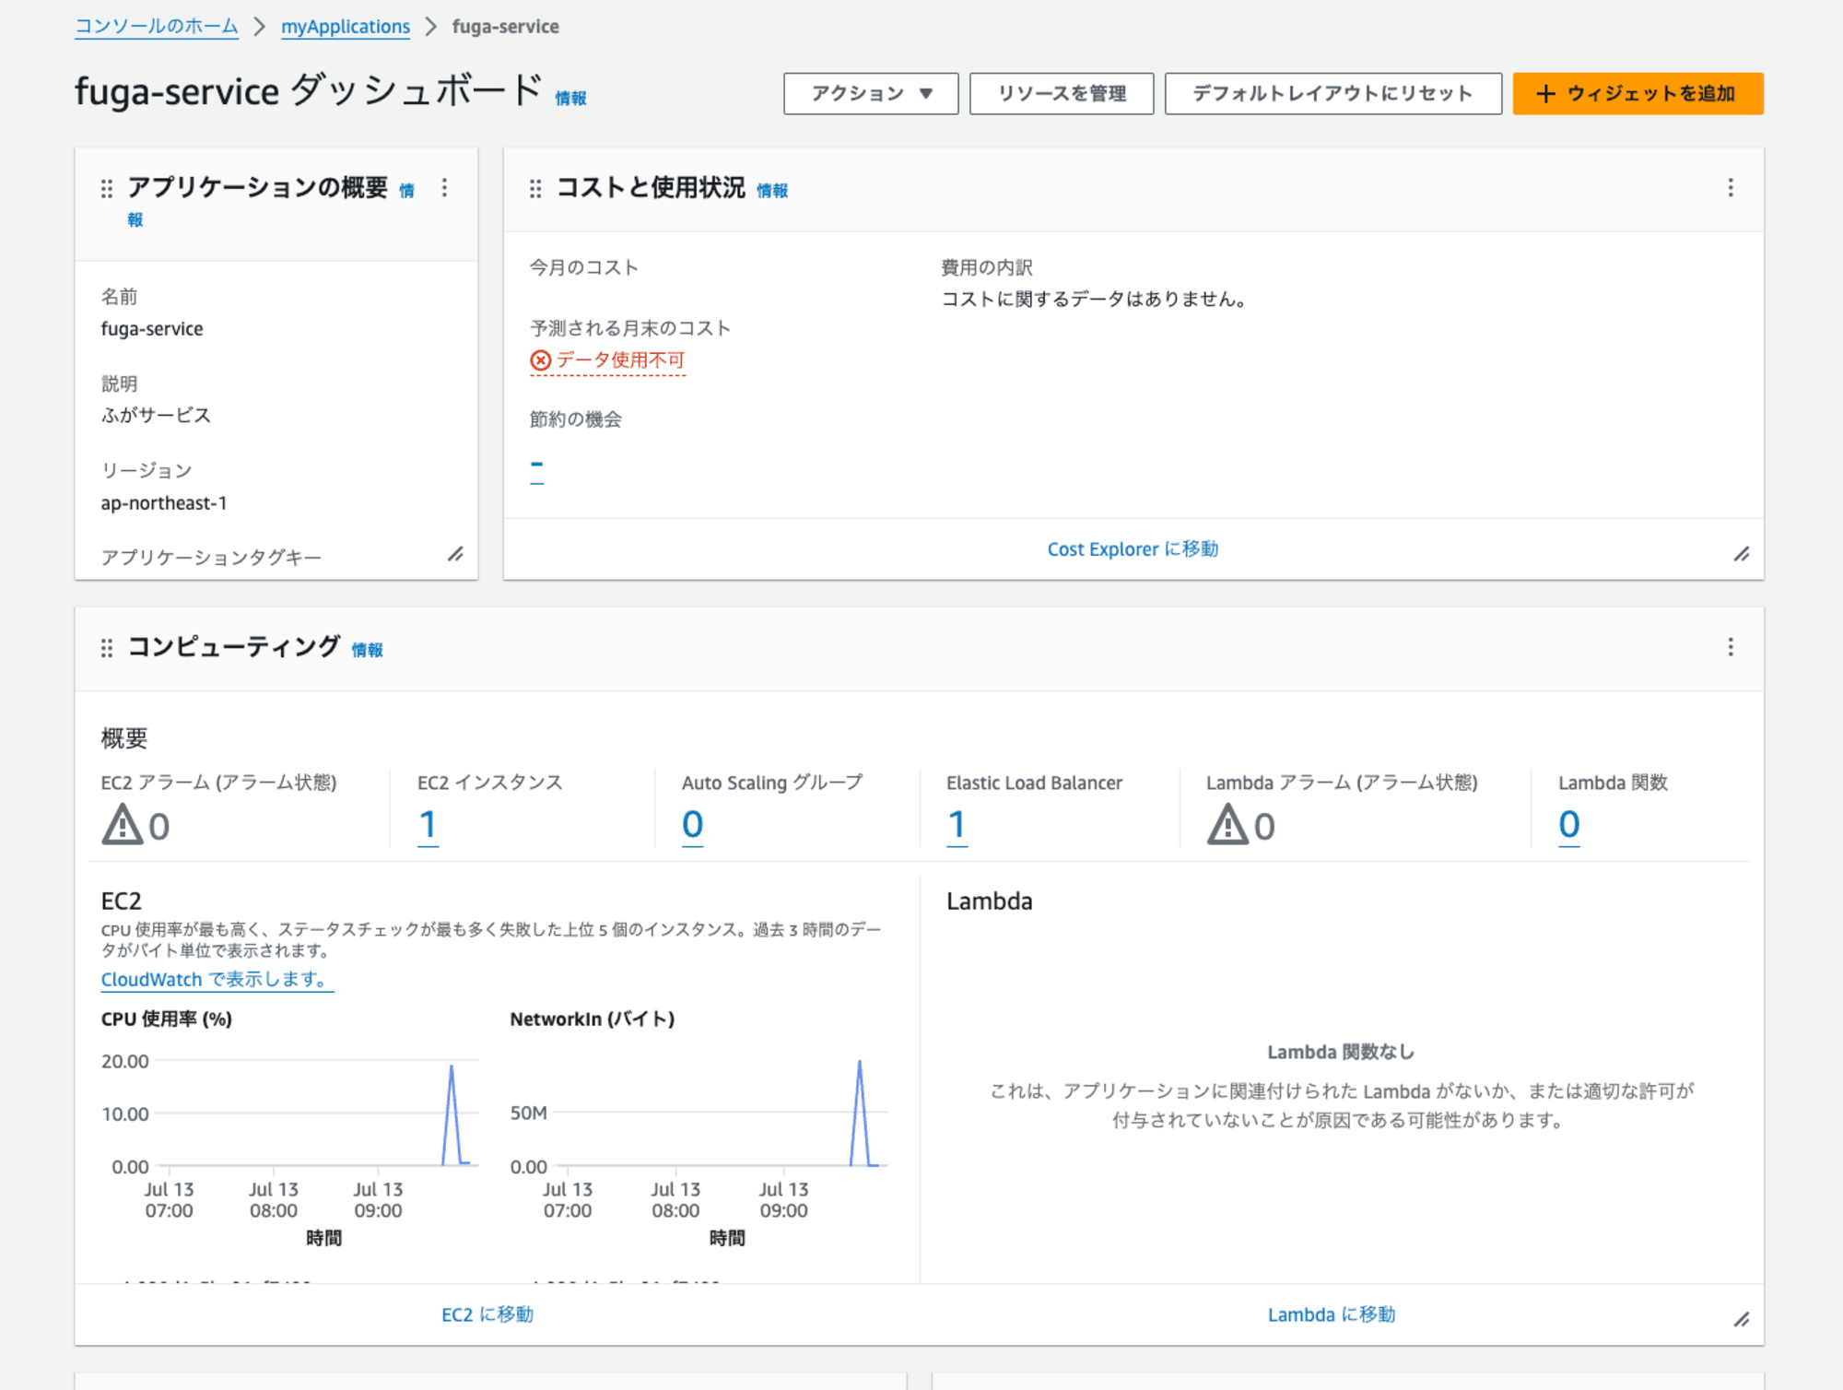Click アプリケーションタグキー label

(x=211, y=558)
